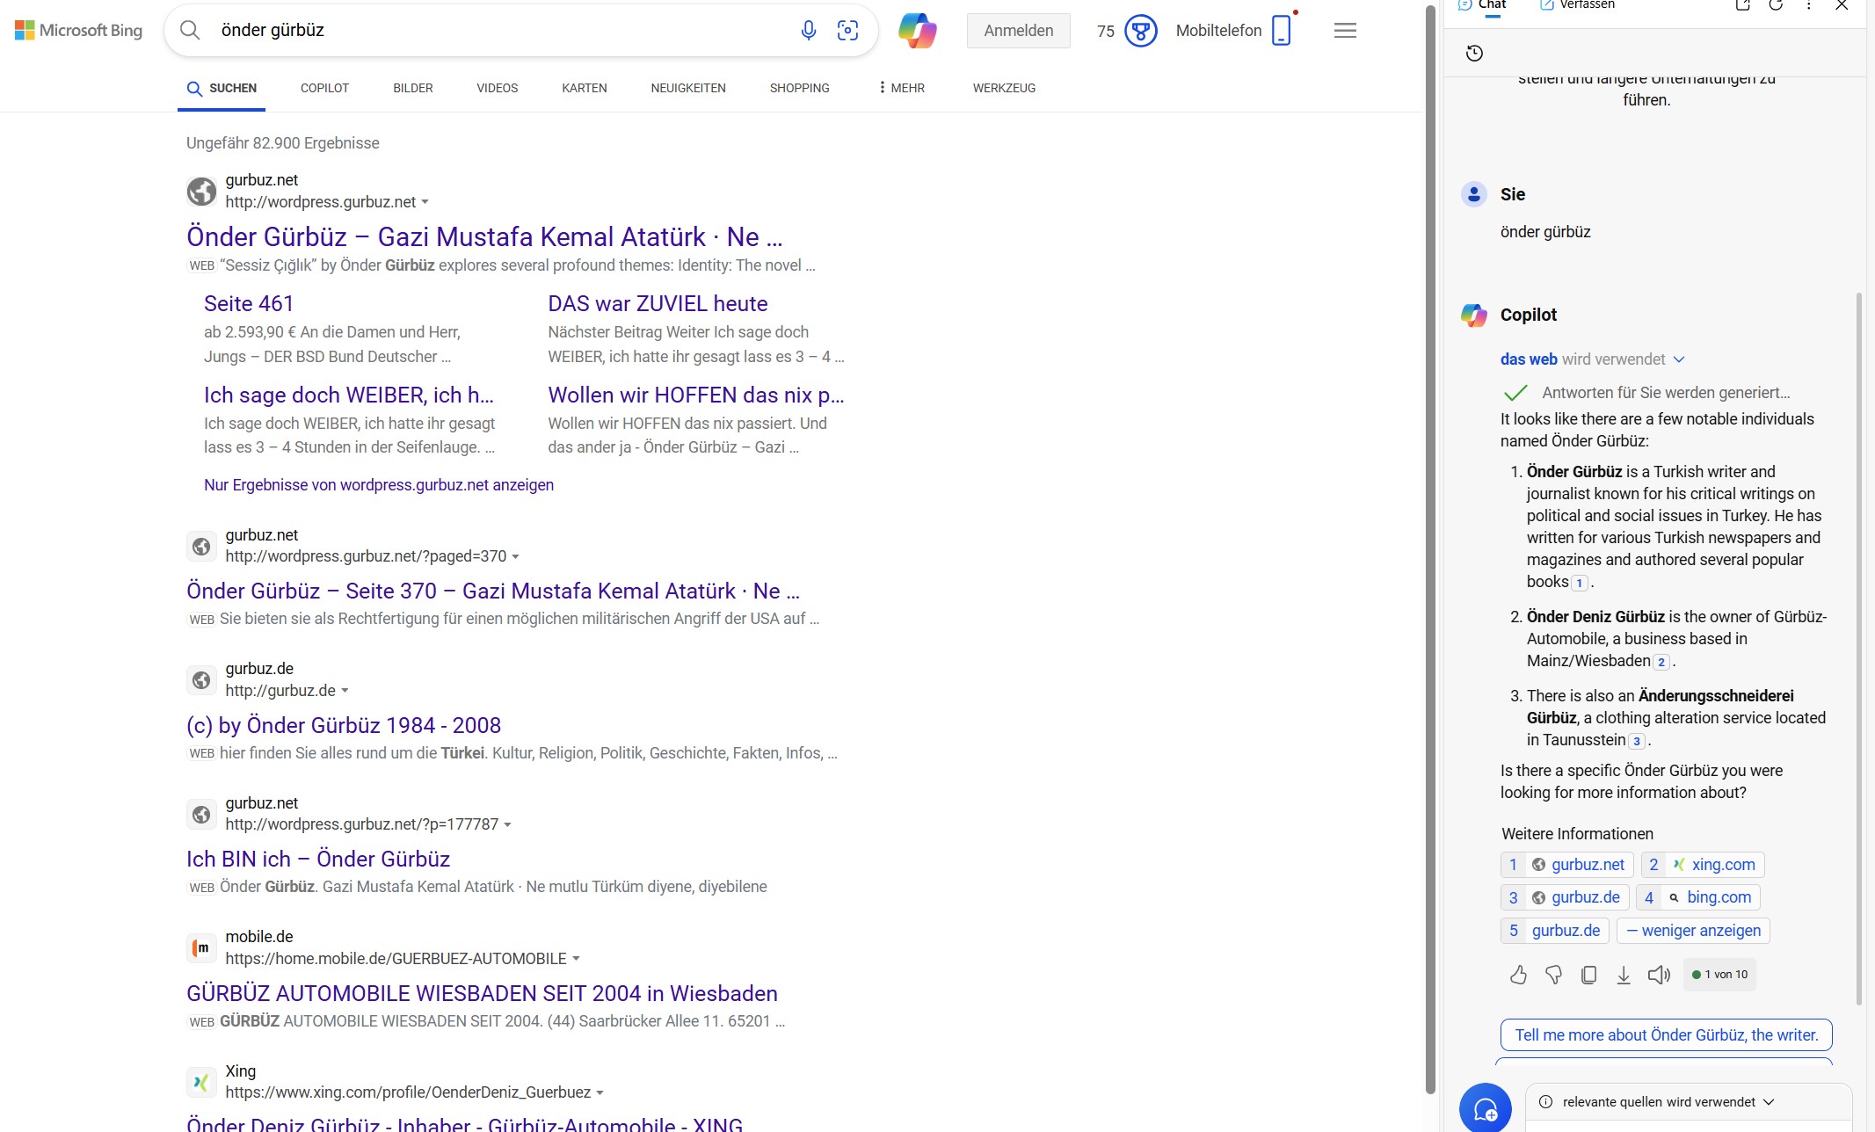Open chat history clock icon in sidebar
Viewport: 1875px width, 1132px height.
(x=1474, y=54)
